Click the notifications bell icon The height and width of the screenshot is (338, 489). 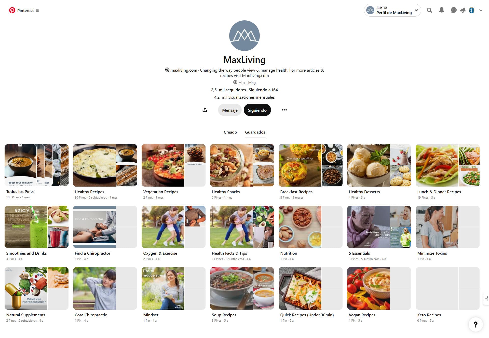click(x=442, y=10)
